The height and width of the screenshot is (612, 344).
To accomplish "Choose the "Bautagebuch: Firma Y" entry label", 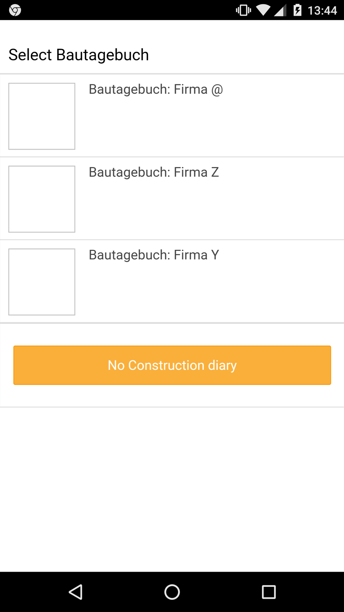I will tap(154, 255).
